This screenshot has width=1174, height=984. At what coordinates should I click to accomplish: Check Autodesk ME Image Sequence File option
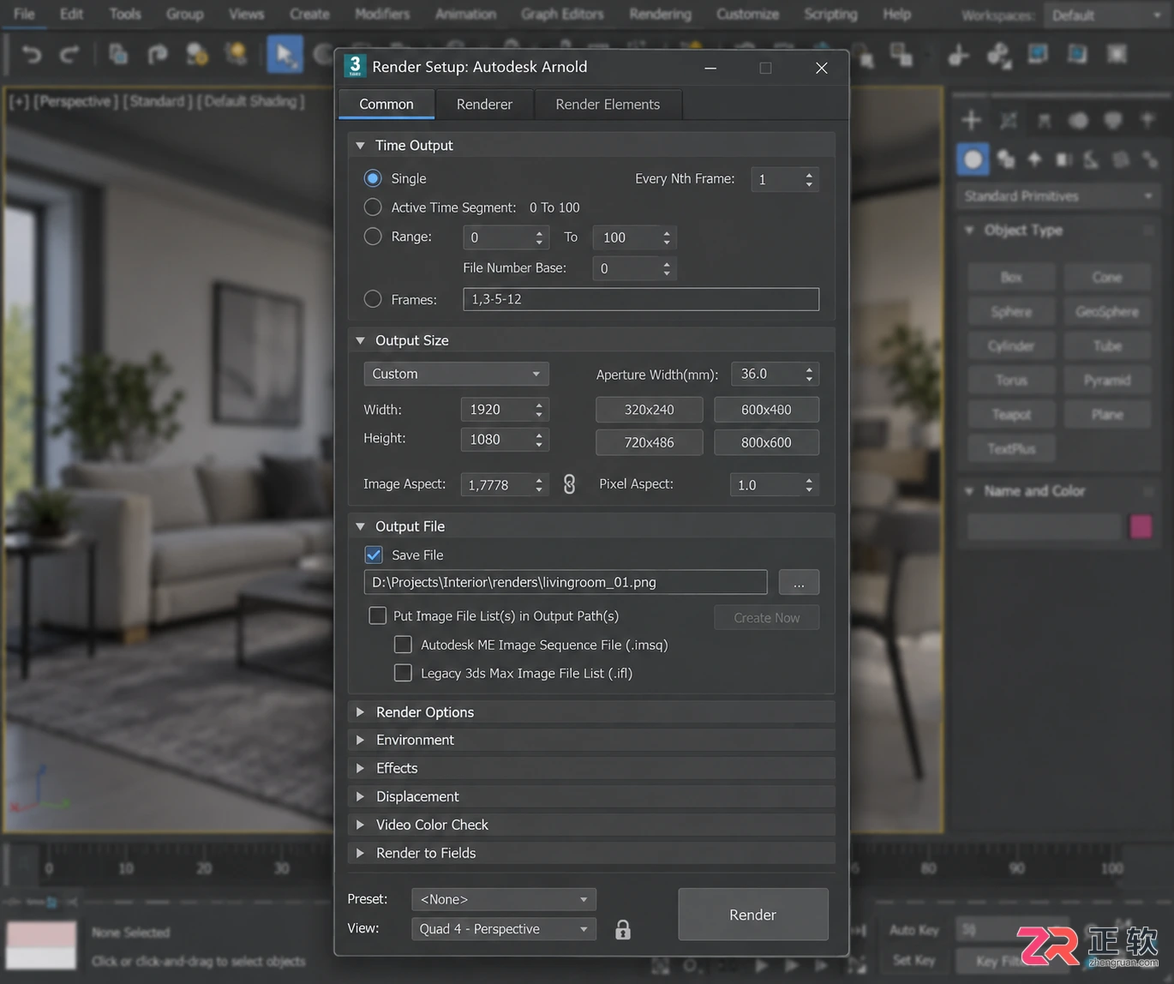[403, 645]
